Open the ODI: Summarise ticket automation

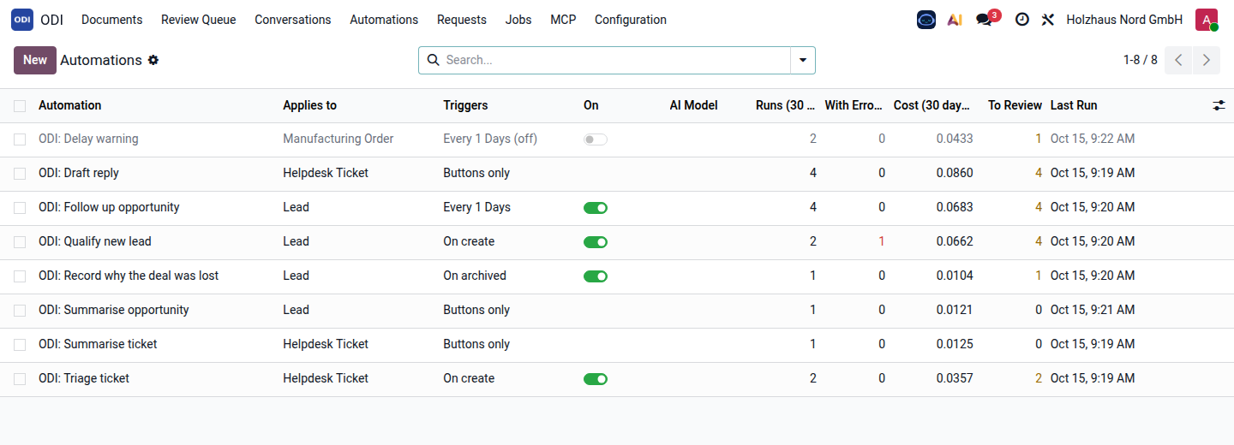click(98, 344)
